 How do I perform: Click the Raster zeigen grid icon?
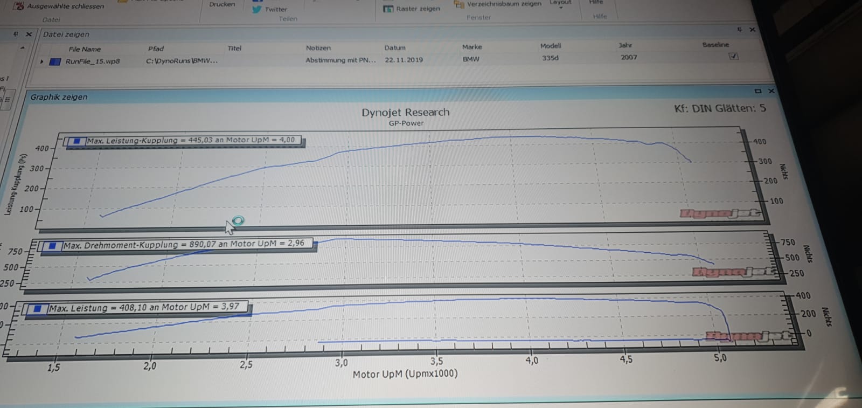[388, 9]
